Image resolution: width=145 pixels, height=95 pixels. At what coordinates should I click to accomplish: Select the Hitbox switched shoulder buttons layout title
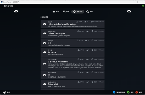tap(62, 24)
